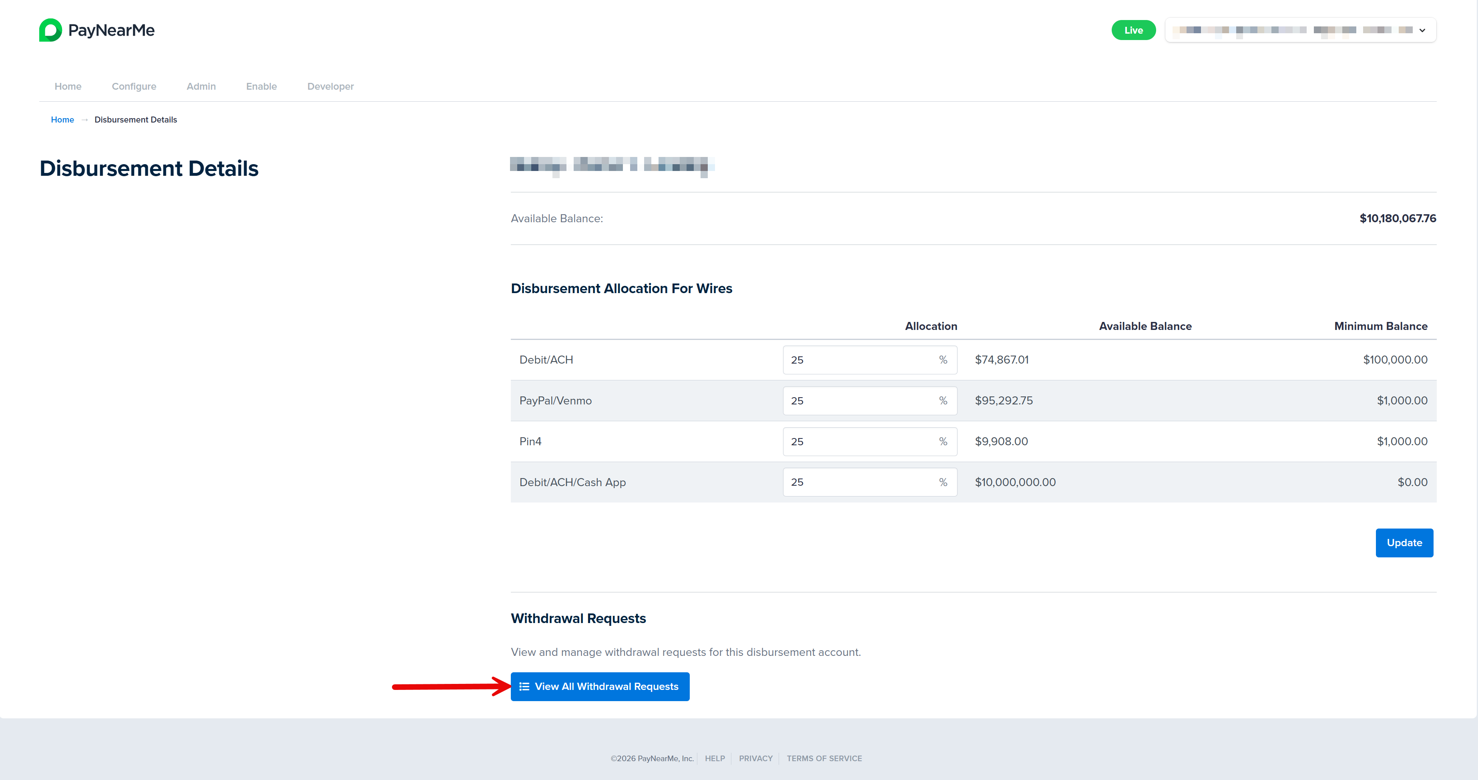
Task: Open the HELP footer link
Action: [x=714, y=758]
